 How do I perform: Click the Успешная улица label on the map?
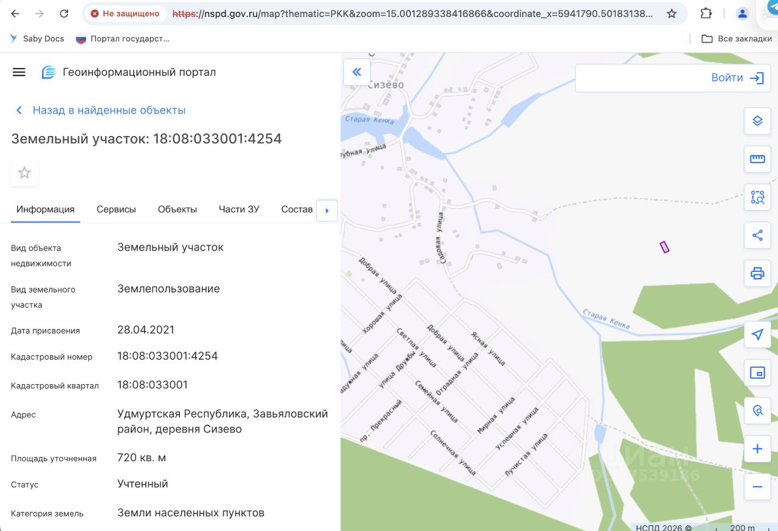tap(517, 429)
